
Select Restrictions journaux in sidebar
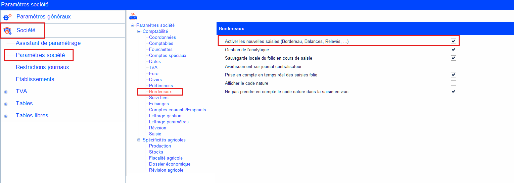(42, 67)
